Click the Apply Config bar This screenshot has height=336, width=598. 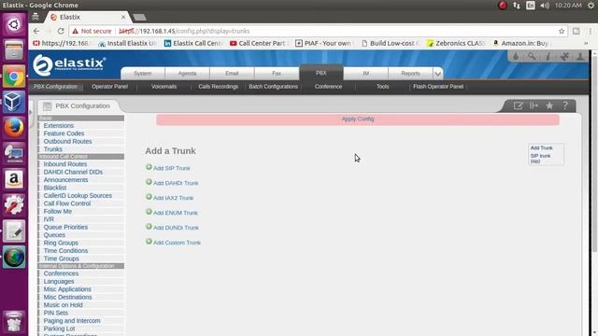point(358,119)
